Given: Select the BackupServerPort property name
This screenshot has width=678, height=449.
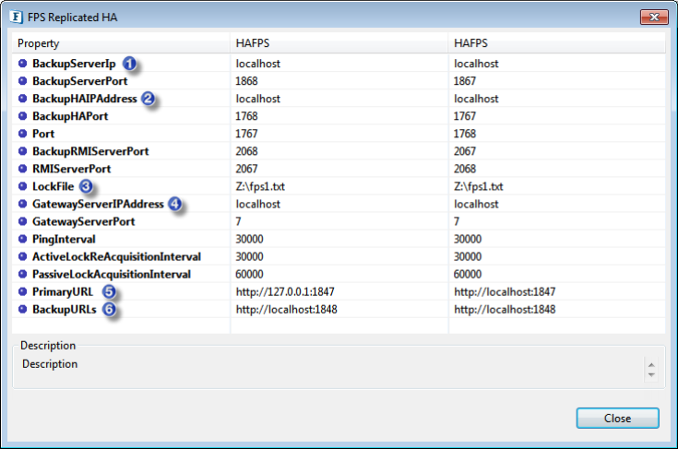Looking at the screenshot, I should [x=80, y=81].
